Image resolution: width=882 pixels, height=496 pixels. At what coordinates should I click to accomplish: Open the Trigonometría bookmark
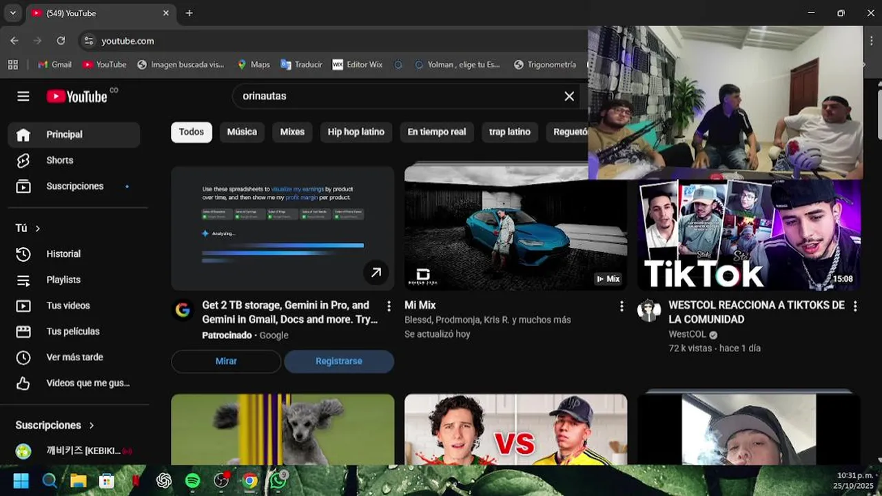[545, 65]
